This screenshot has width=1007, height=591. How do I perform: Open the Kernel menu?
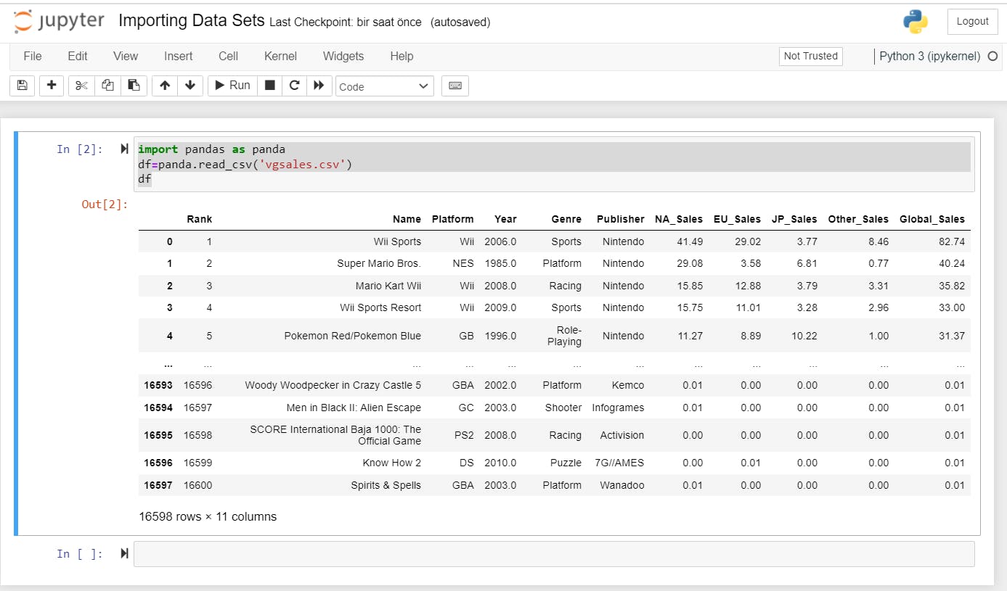pos(280,57)
